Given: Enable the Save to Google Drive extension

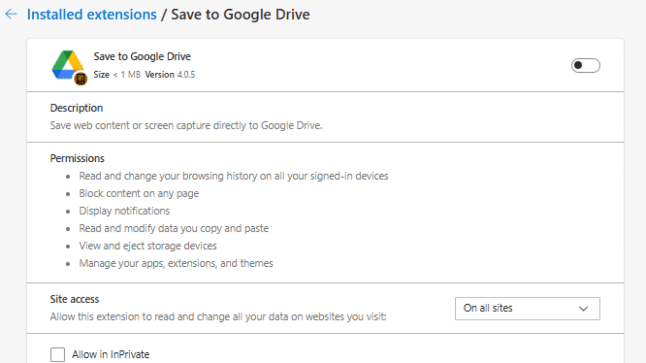Looking at the screenshot, I should click(x=585, y=66).
